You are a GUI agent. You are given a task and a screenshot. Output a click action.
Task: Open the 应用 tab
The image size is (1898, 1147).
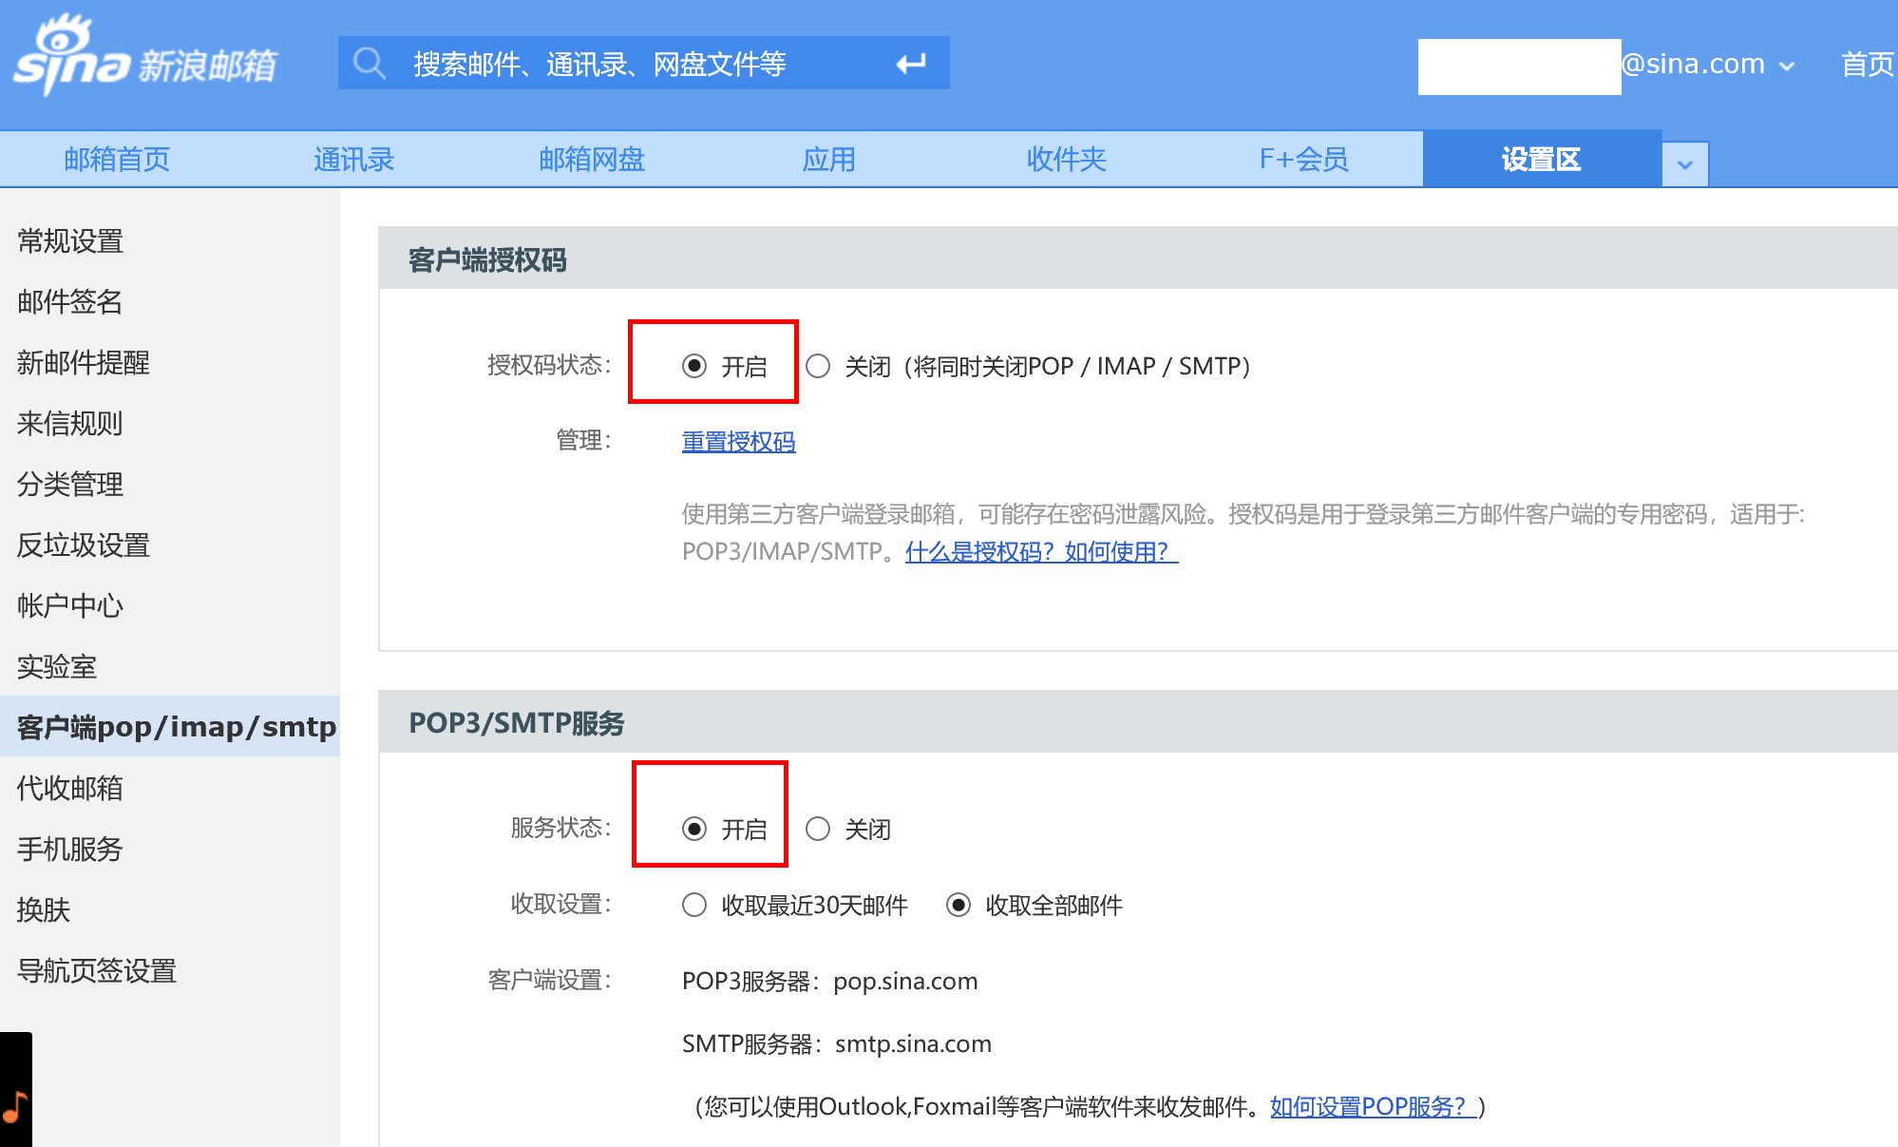pyautogui.click(x=828, y=160)
